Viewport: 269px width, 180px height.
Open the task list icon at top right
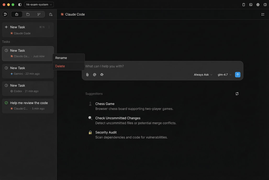point(263,14)
